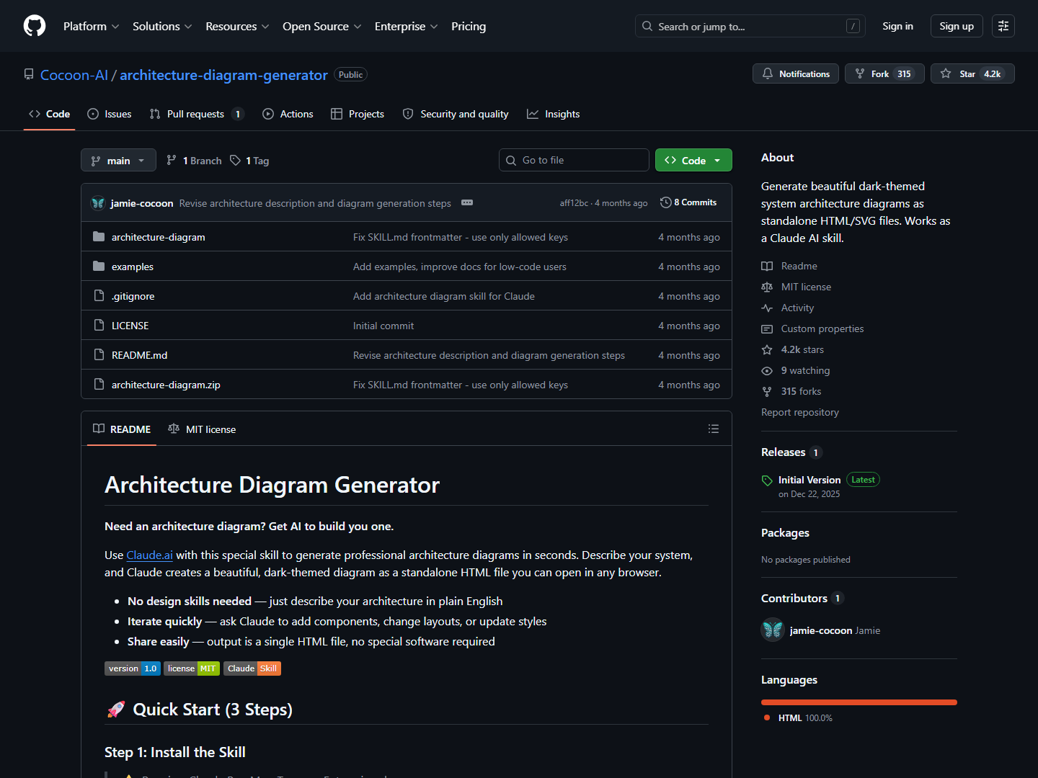Open the main branch selector dropdown
1038x778 pixels.
118,160
